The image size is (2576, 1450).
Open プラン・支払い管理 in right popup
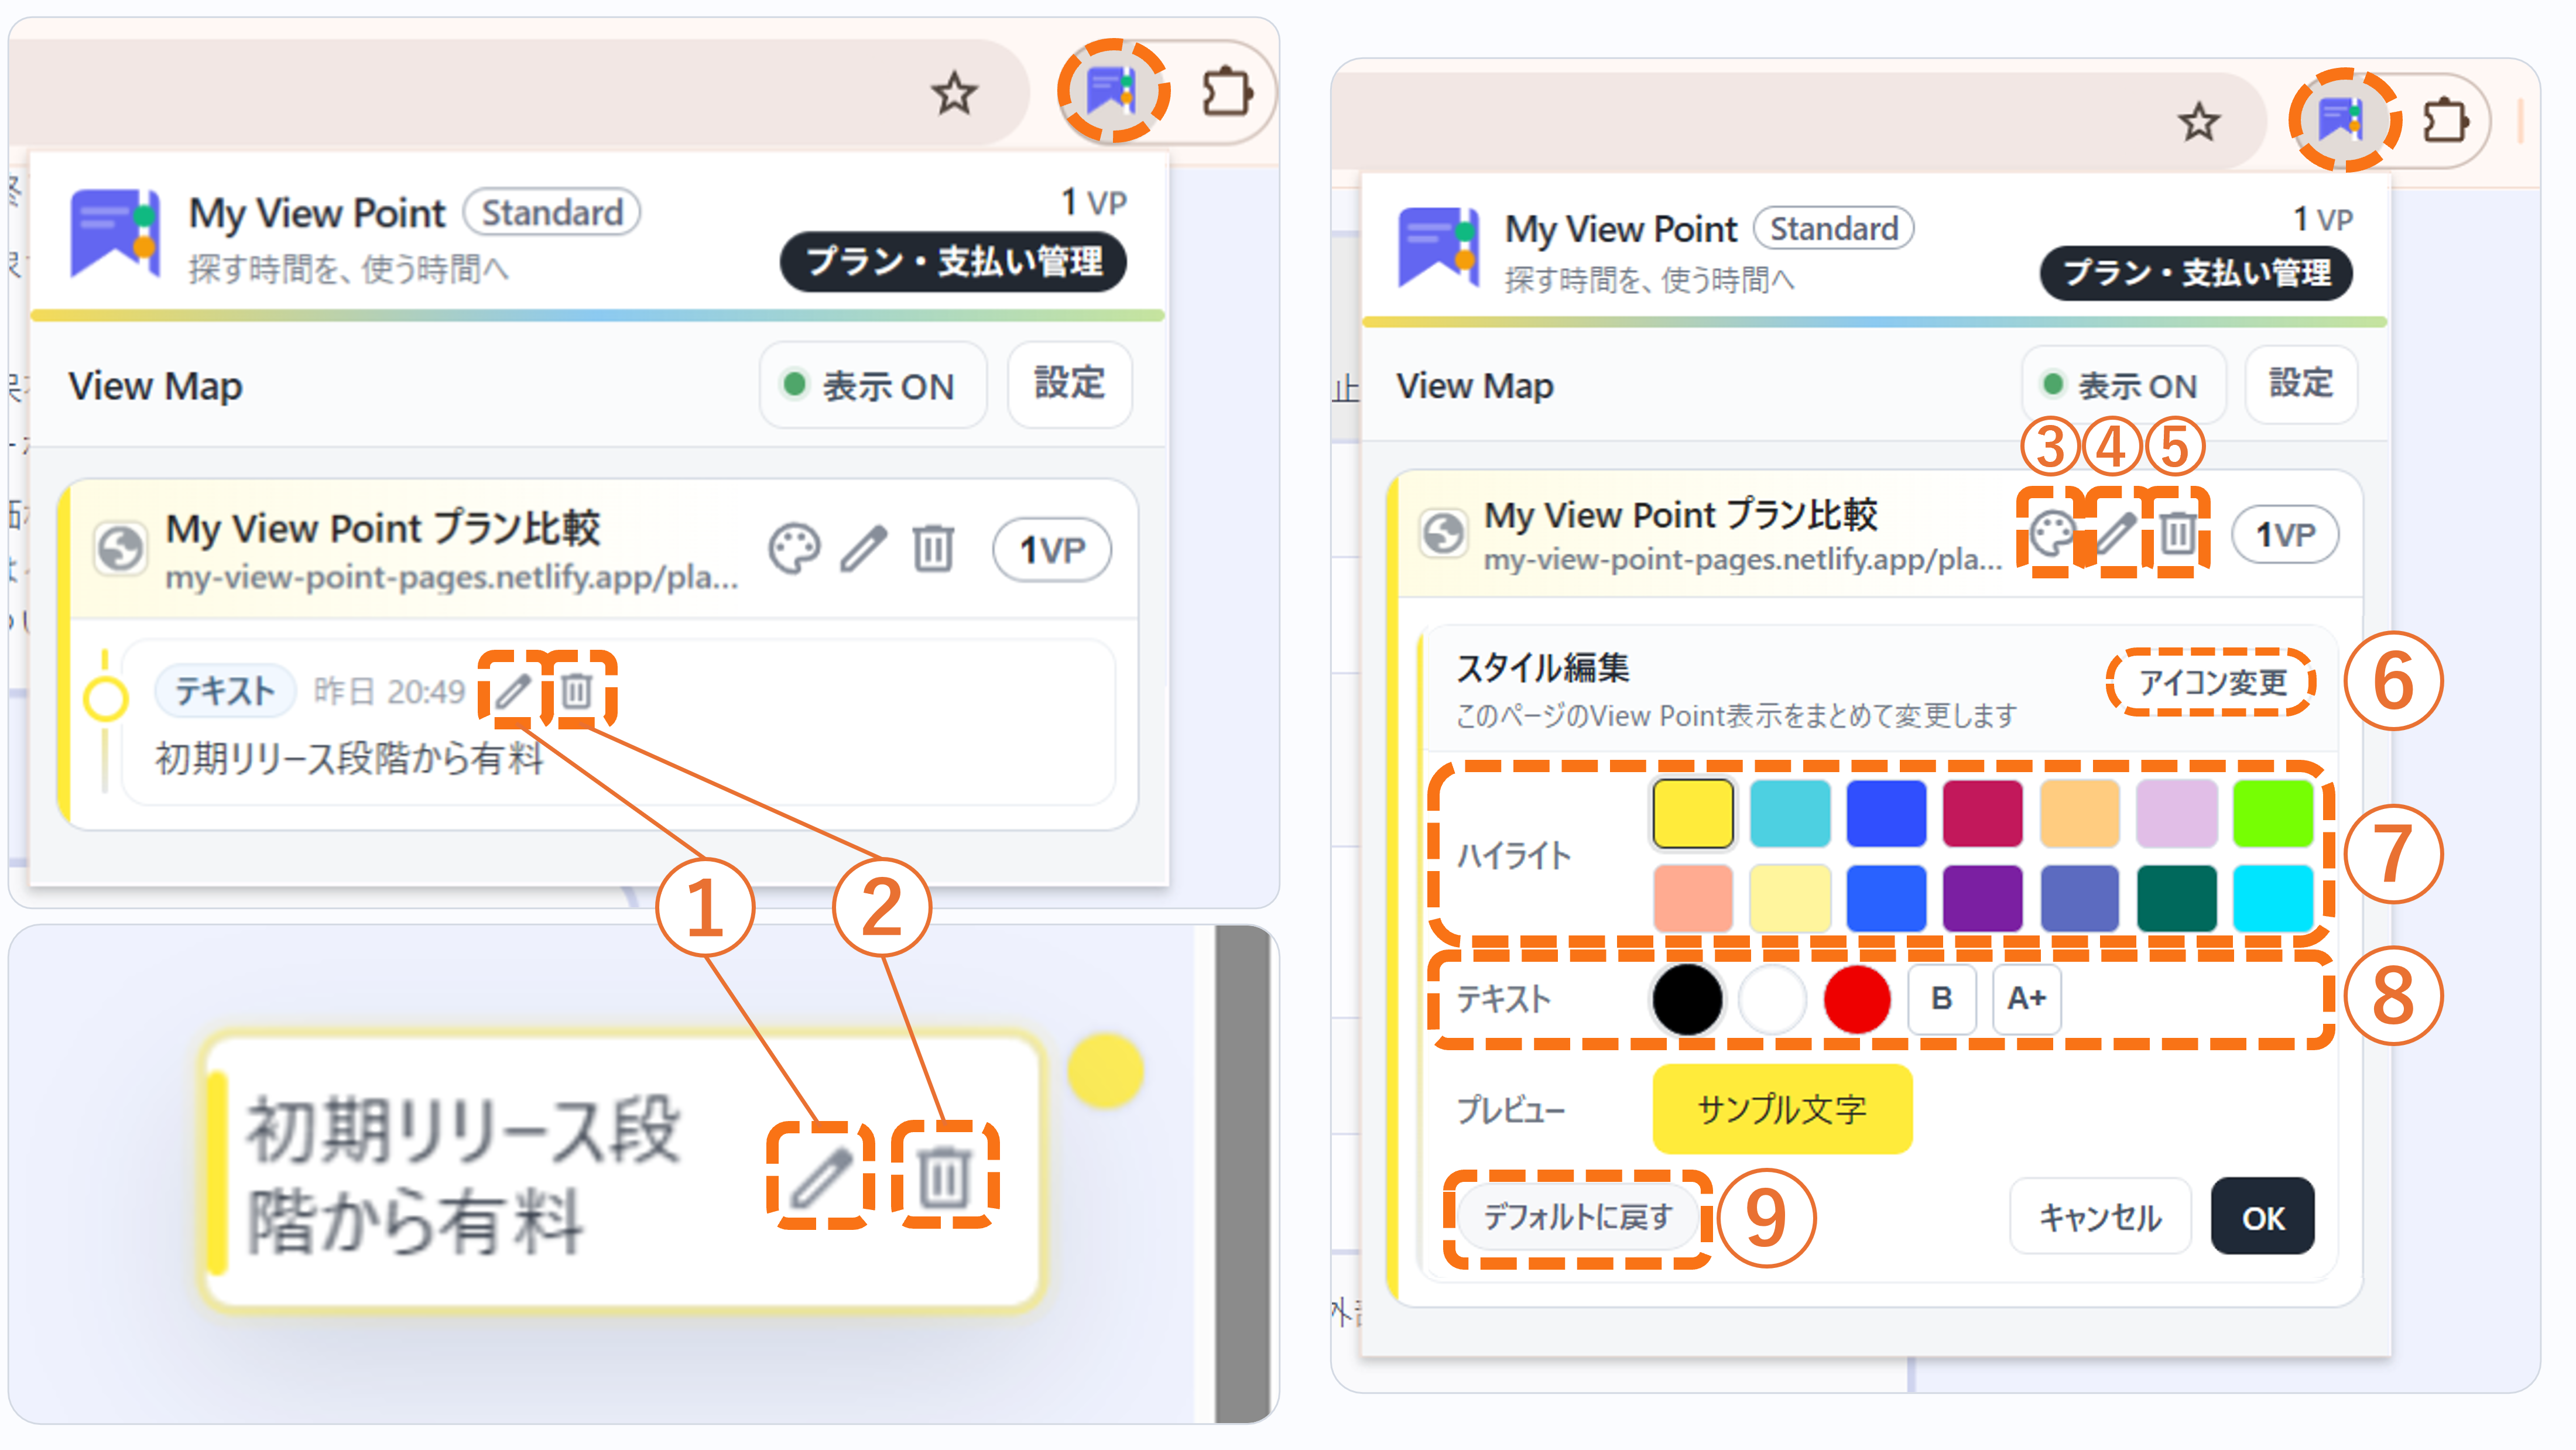point(2196,272)
